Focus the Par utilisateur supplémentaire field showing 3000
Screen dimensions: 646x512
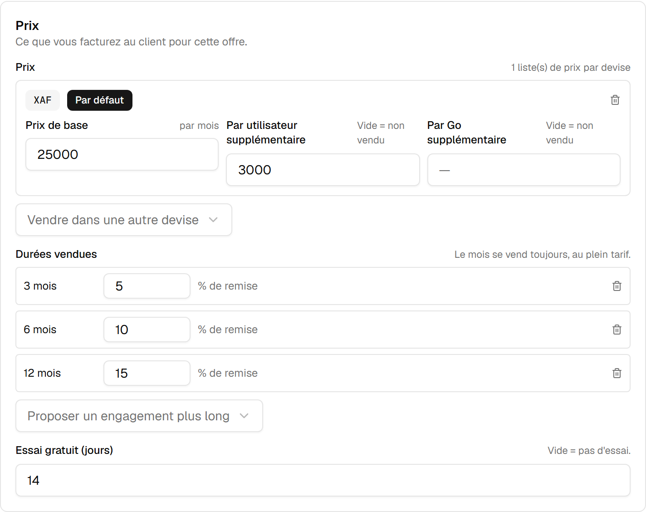[x=323, y=170]
